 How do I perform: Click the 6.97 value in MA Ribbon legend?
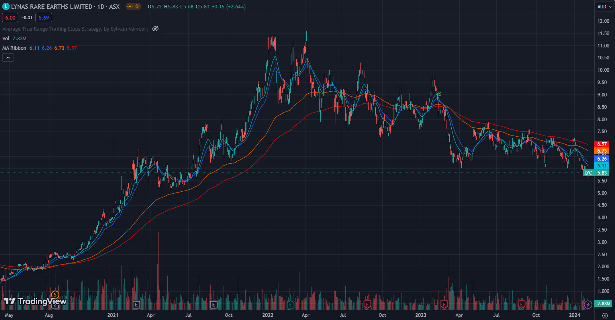(x=72, y=48)
